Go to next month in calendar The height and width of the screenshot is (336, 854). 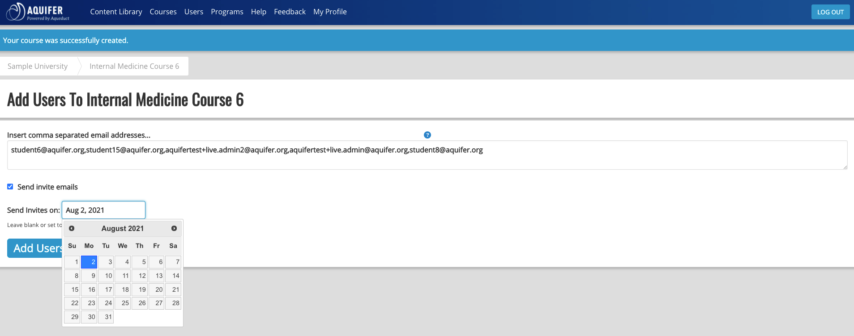click(174, 228)
